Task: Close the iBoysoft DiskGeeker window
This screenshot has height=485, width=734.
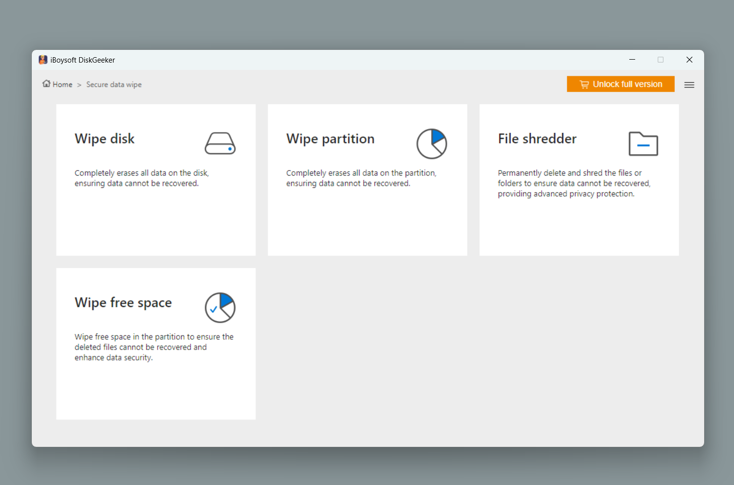Action: [689, 60]
